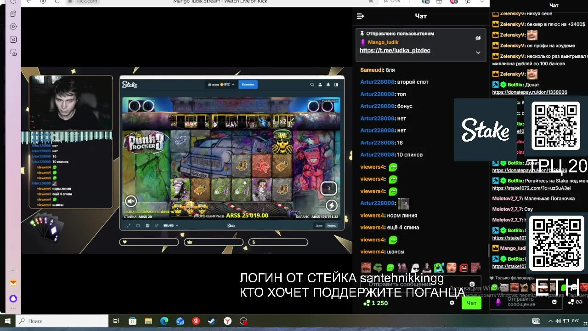This screenshot has height=331, width=588.
Task: Click the spin counter button showing 3
Action: click(328, 188)
